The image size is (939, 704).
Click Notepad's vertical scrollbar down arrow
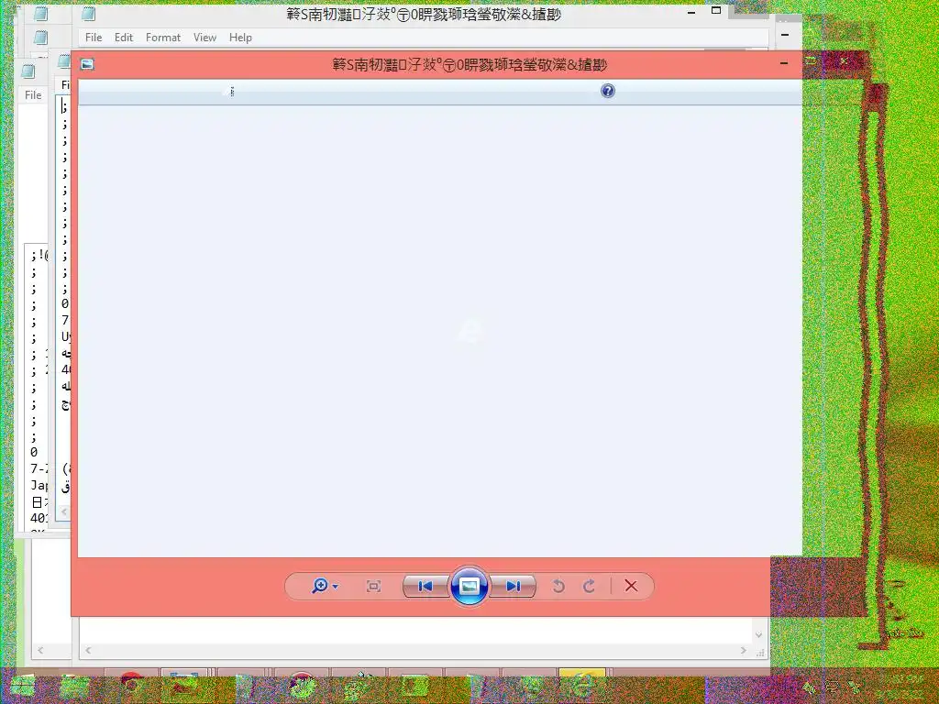point(758,634)
